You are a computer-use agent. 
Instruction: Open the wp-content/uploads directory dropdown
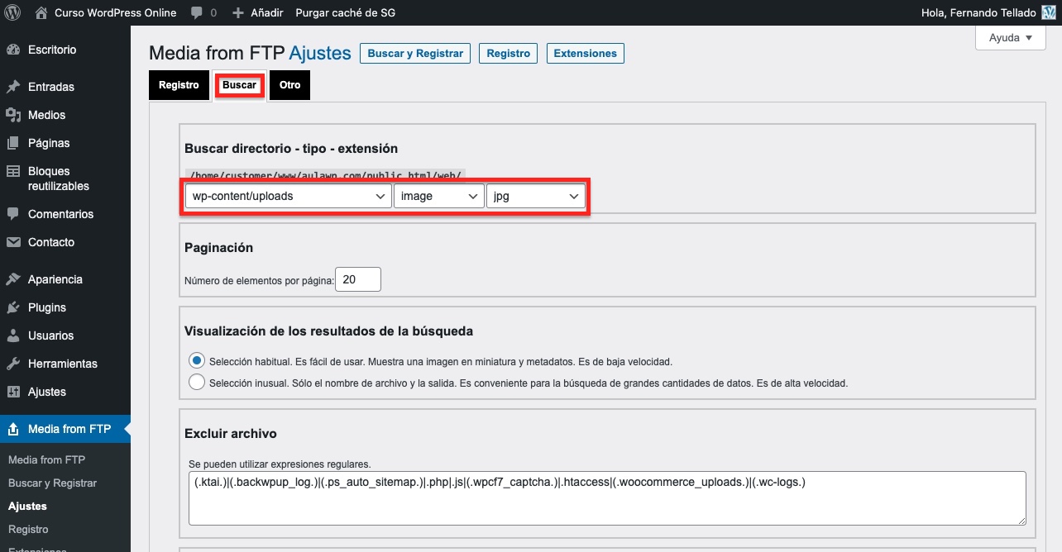tap(289, 196)
